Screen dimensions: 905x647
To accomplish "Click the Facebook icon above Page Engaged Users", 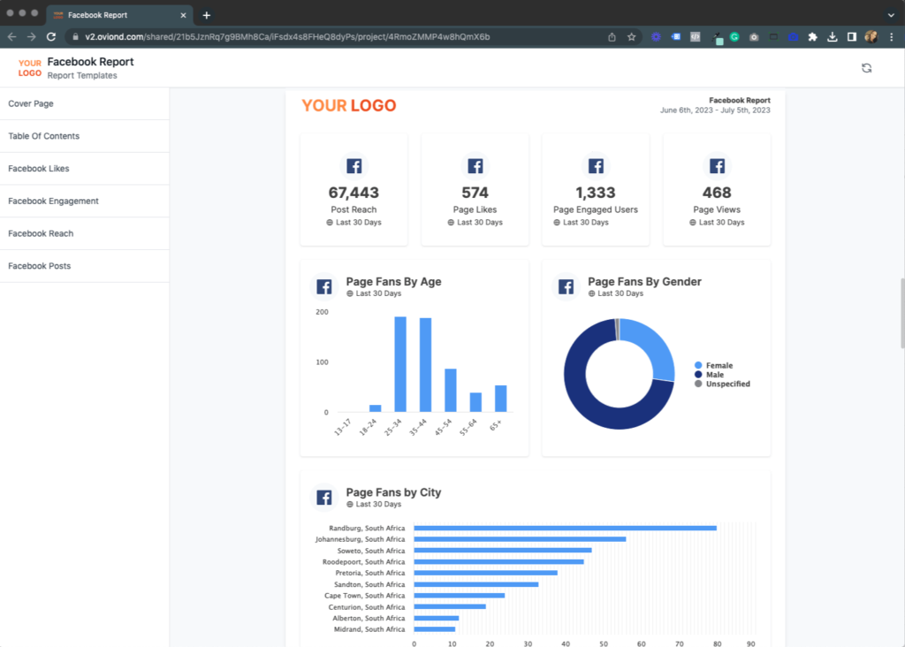I will click(596, 166).
